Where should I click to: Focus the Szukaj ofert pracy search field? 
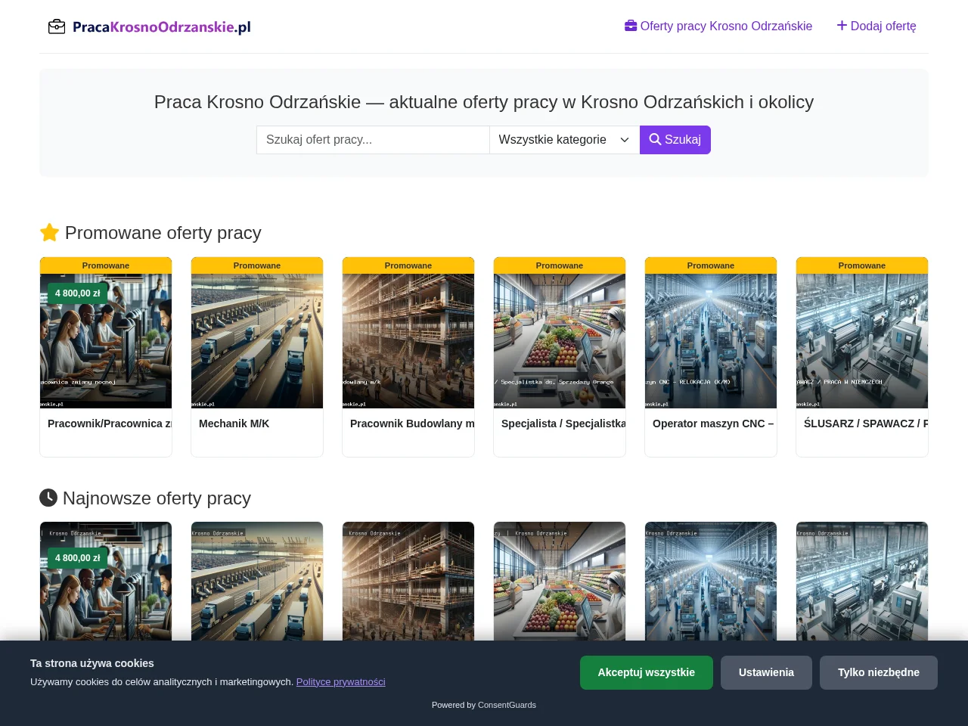tap(373, 140)
